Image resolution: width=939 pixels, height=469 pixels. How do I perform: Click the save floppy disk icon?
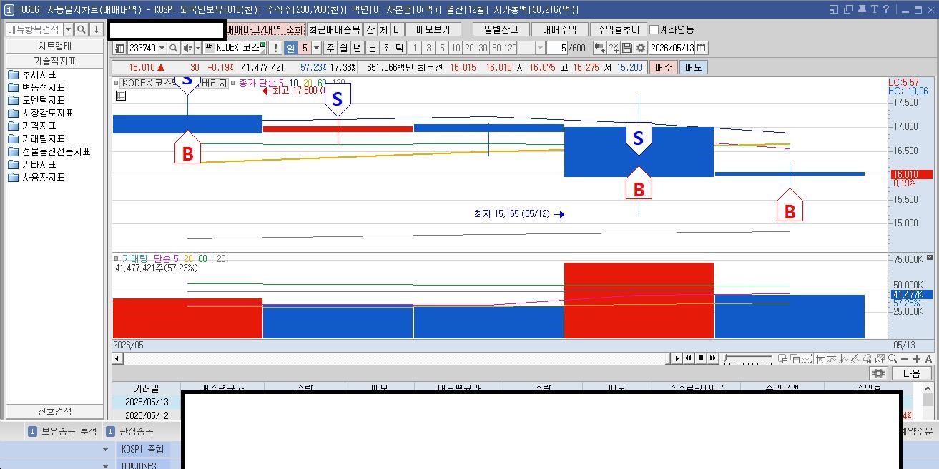[627, 48]
